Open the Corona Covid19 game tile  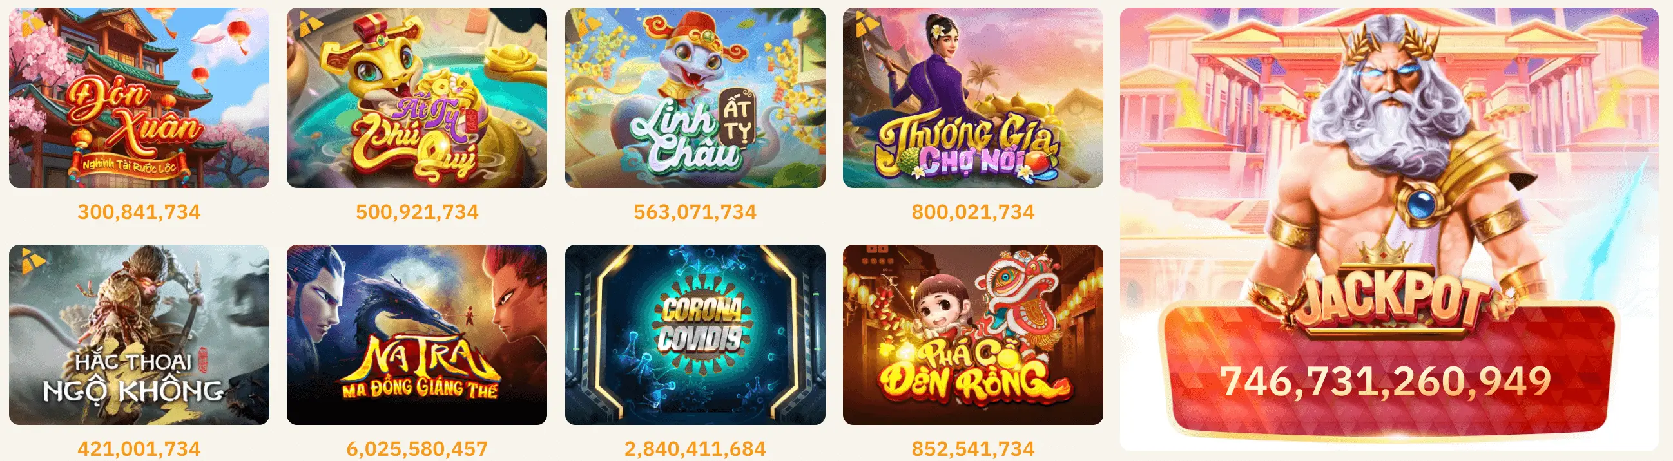[x=695, y=335]
